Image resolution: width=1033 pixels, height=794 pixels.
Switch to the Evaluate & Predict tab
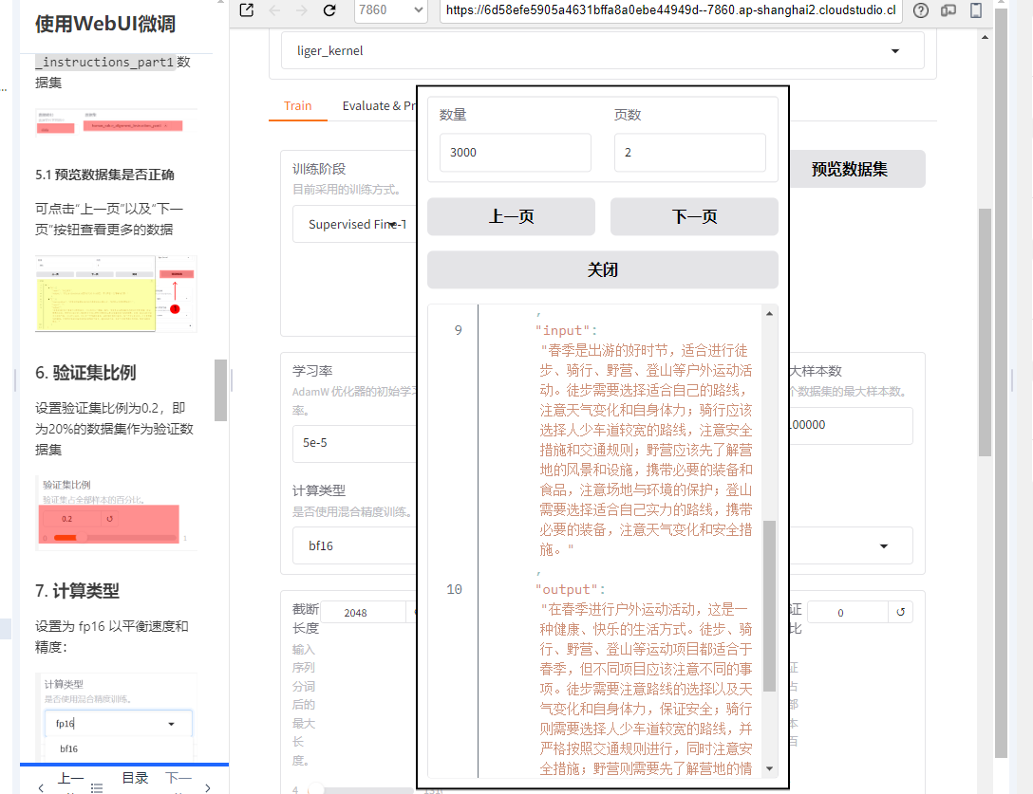(x=380, y=106)
